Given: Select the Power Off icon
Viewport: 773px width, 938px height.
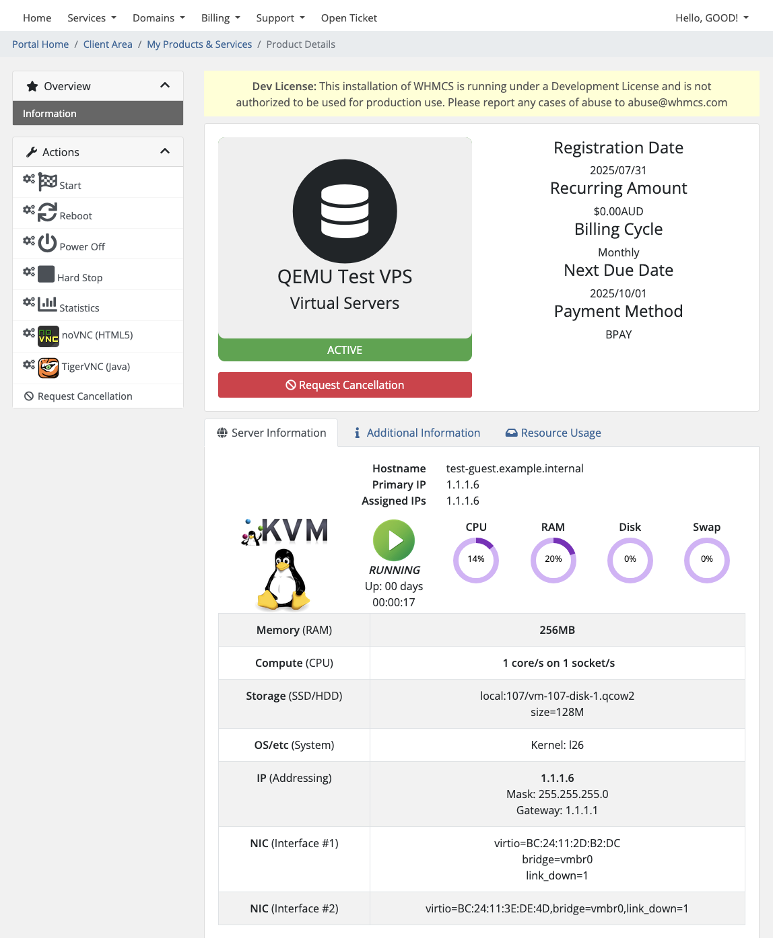Looking at the screenshot, I should click(46, 243).
